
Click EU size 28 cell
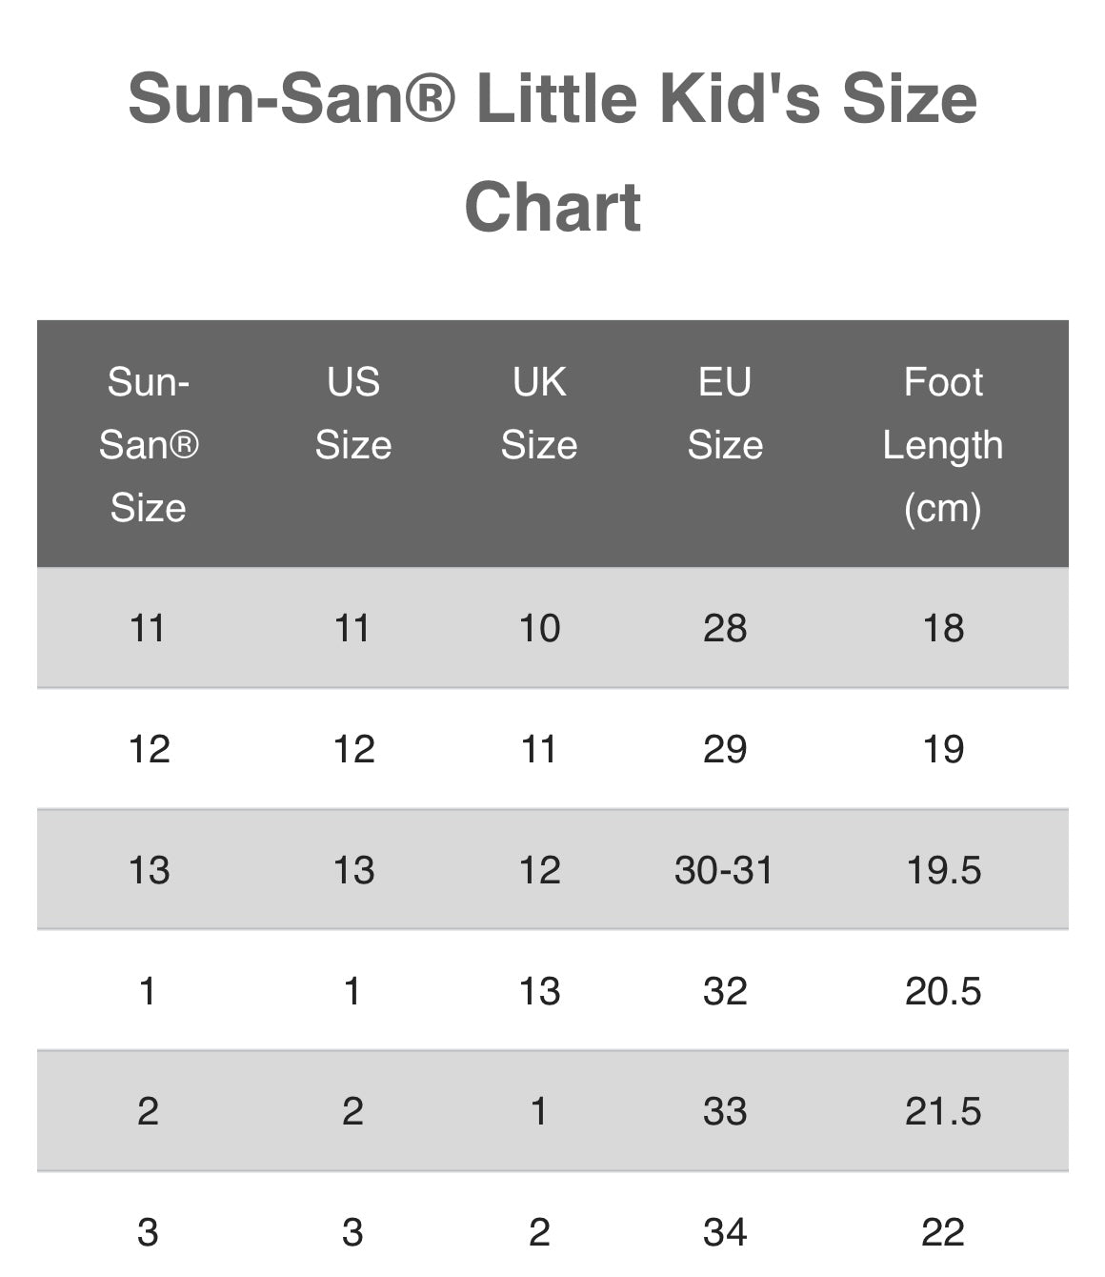(x=725, y=629)
